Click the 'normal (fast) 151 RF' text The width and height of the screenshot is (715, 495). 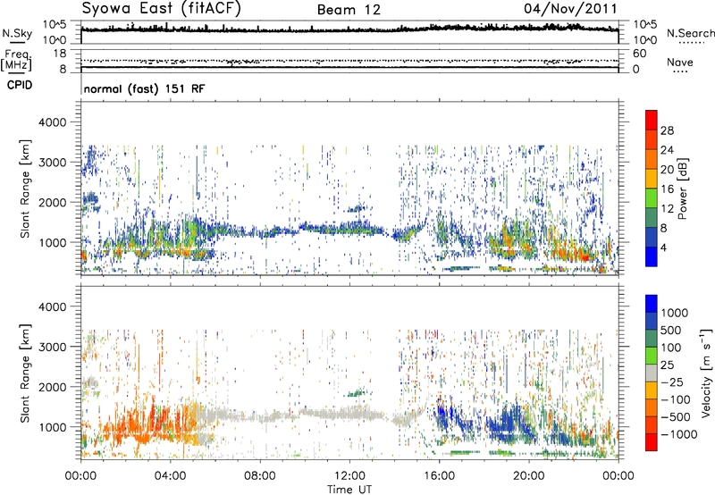pos(144,88)
